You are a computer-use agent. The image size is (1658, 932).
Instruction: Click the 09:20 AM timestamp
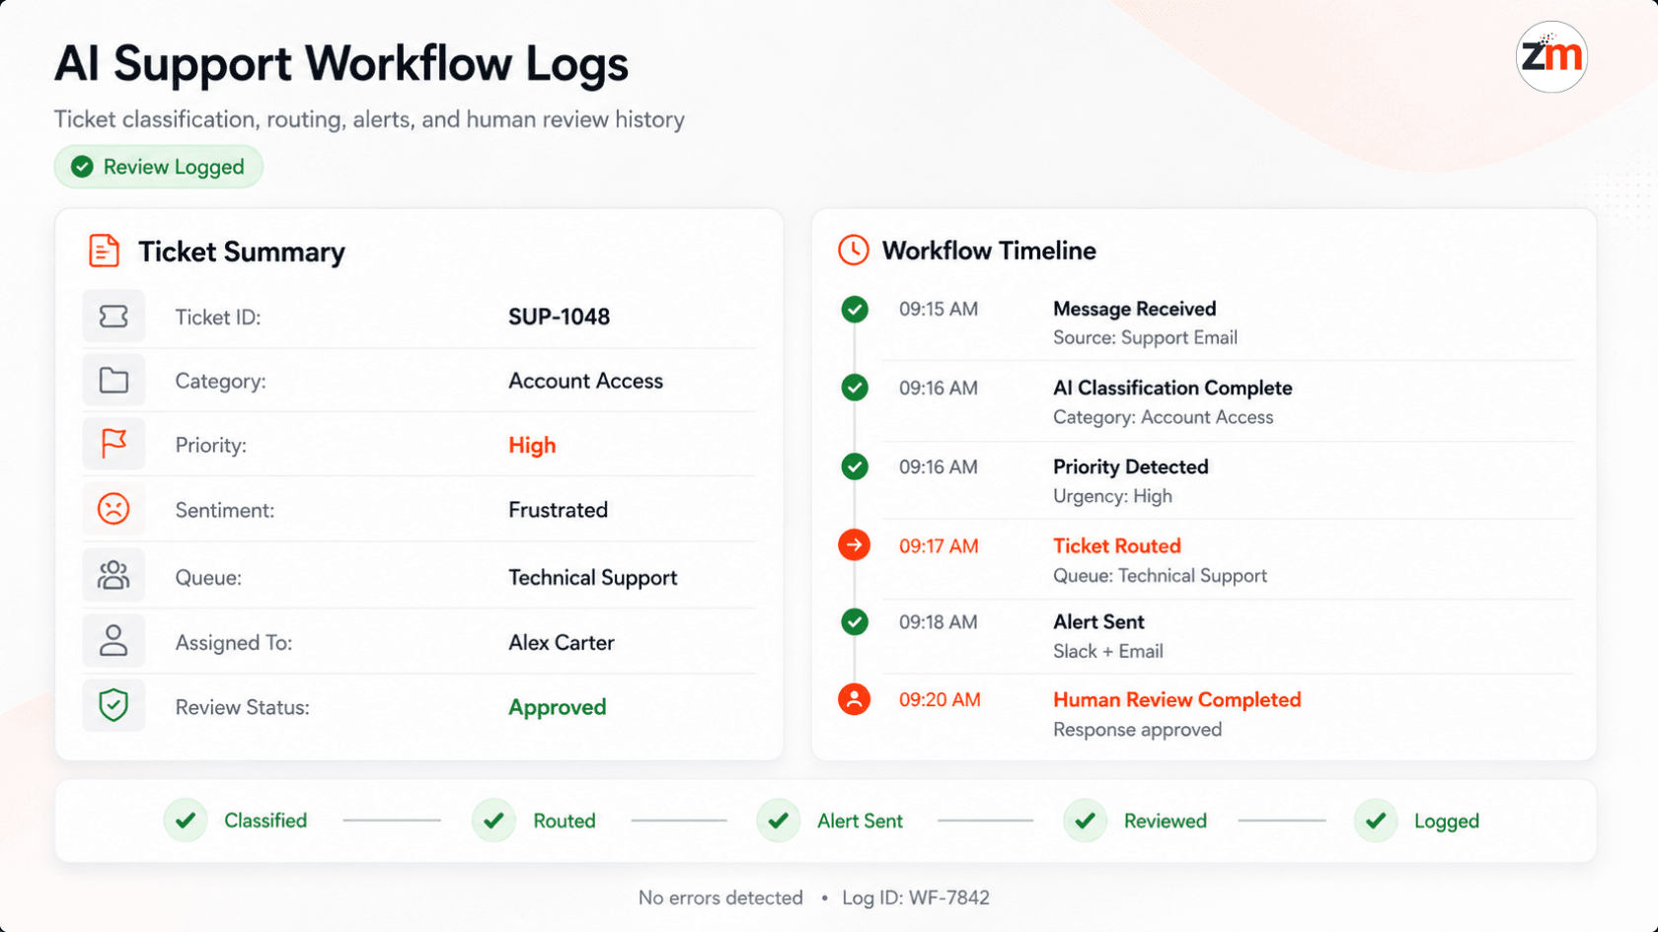[940, 699]
